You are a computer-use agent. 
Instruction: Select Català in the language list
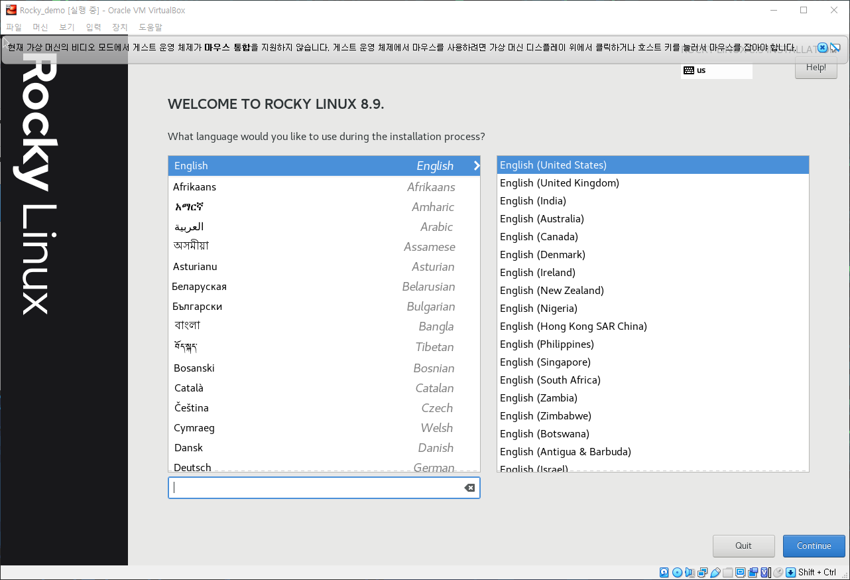point(324,388)
